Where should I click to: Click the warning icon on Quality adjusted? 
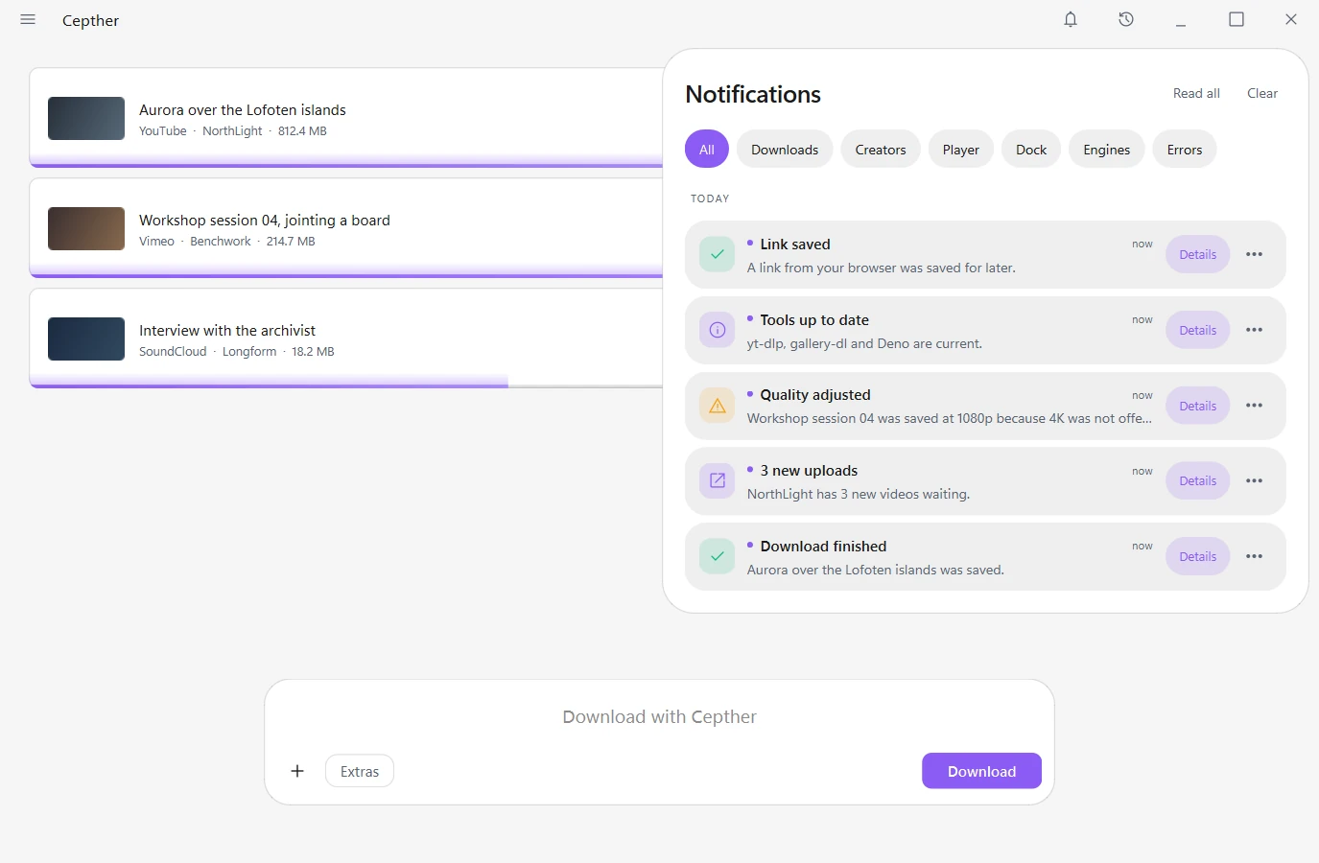pos(717,406)
